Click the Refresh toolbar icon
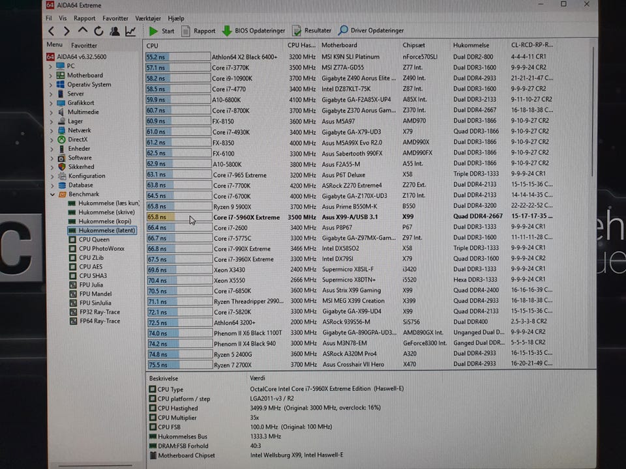The image size is (626, 469). point(98,31)
